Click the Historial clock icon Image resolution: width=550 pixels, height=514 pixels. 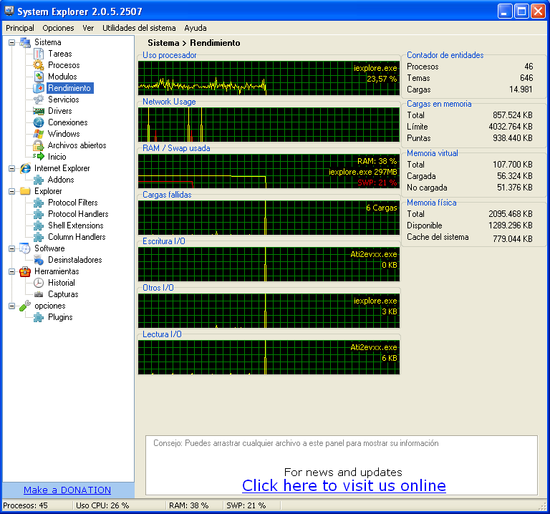39,283
